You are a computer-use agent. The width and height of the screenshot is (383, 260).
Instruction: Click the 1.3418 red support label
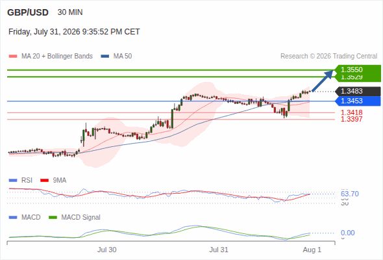pyautogui.click(x=351, y=112)
